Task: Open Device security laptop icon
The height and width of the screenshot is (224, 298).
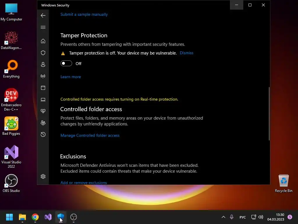Action: (x=43, y=99)
